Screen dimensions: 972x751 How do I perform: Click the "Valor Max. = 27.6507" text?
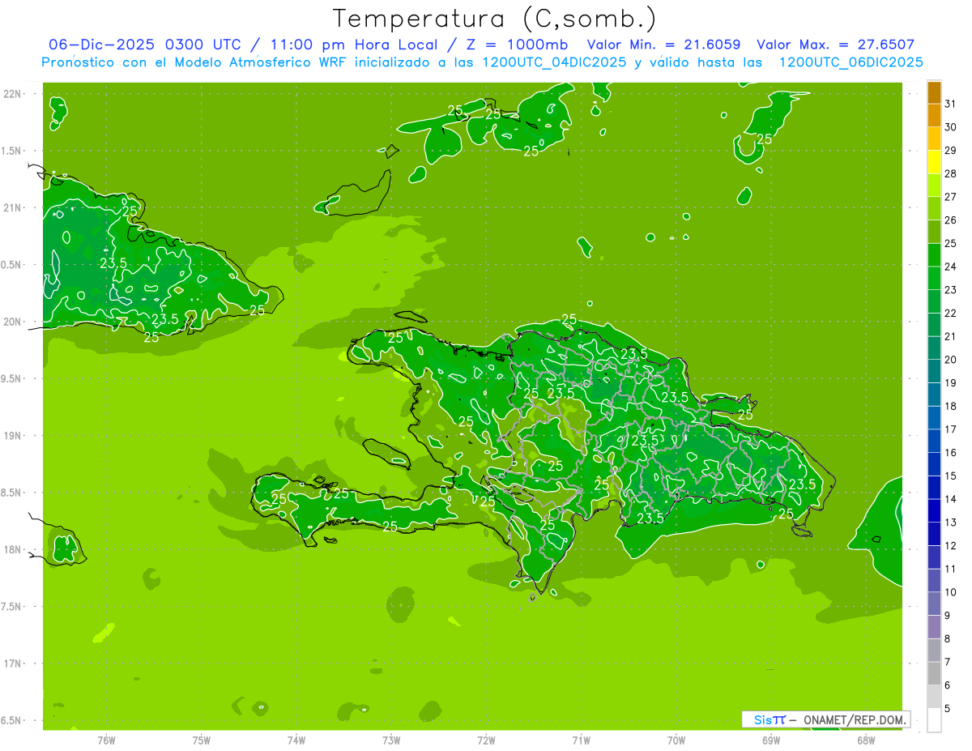(835, 45)
